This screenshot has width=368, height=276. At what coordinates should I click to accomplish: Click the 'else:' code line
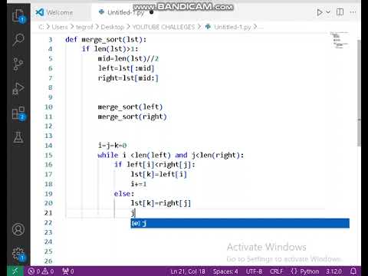coord(124,194)
